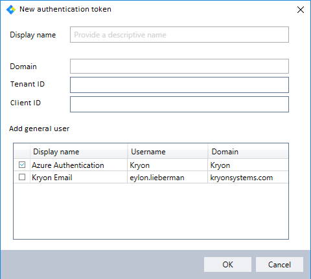The image size is (311, 279).
Task: Click the Kryon domain cell
Action: pyautogui.click(x=220, y=165)
